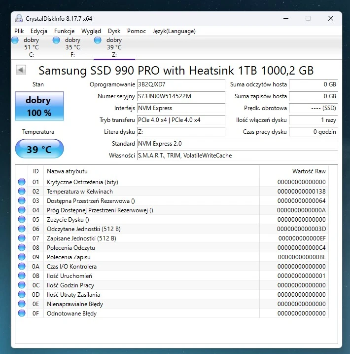Click the dobry 100 % health status button
350x354 pixels.
coord(39,106)
